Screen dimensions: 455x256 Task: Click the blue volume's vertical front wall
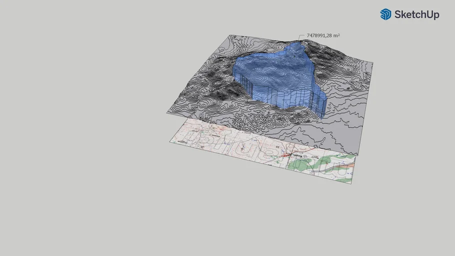285,98
